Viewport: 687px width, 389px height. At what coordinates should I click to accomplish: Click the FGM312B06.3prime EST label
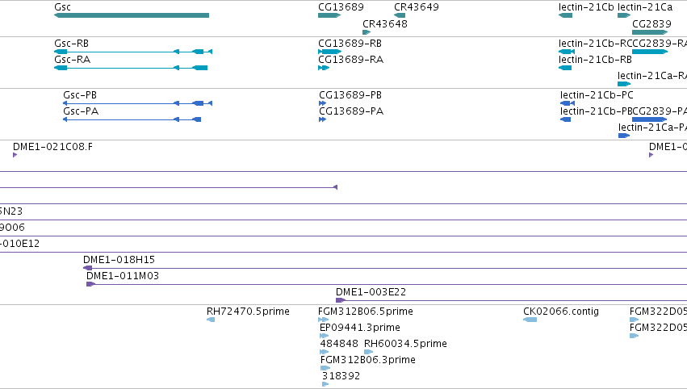coord(368,360)
